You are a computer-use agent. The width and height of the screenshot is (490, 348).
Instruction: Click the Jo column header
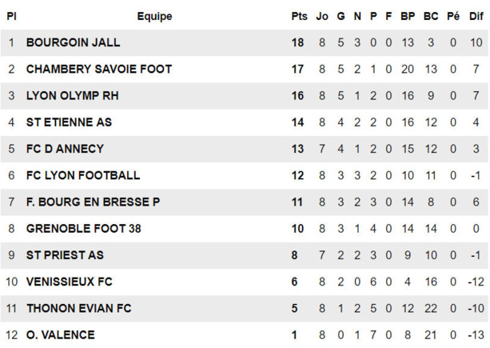point(322,16)
